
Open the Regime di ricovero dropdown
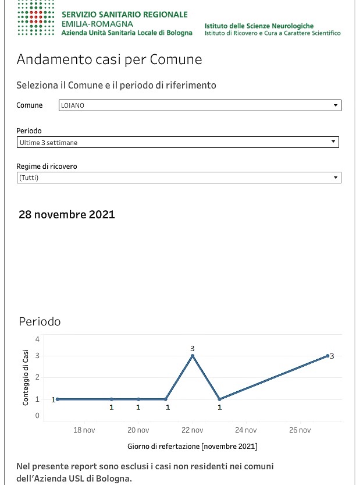(179, 178)
